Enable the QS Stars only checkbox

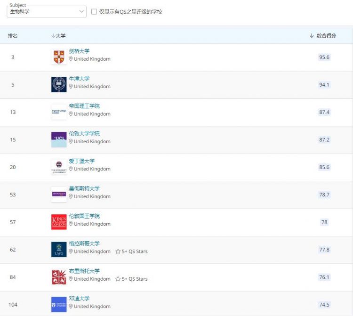(x=94, y=12)
